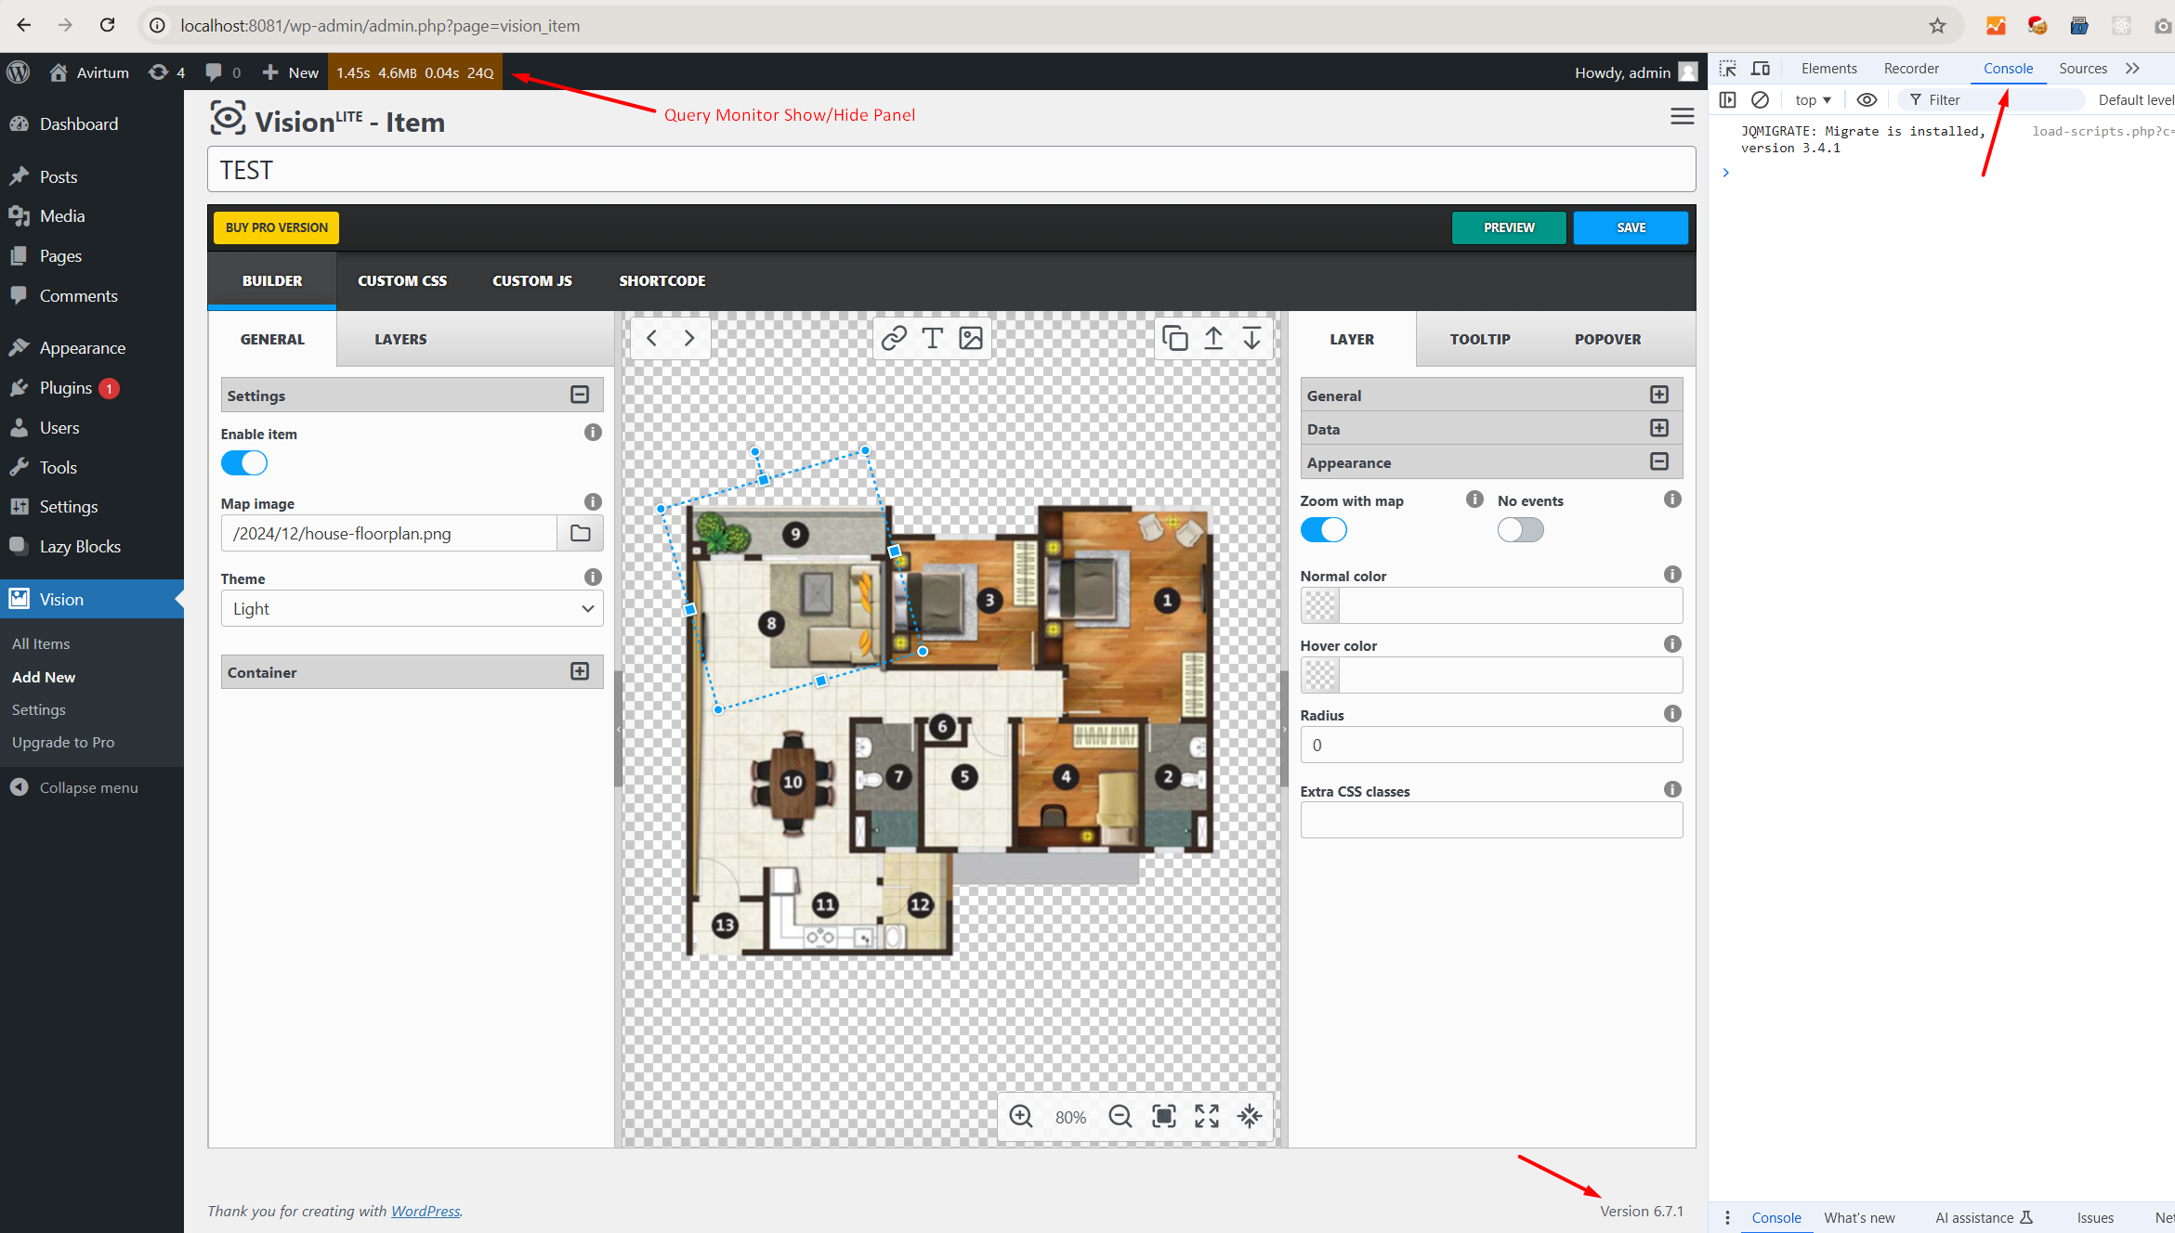
Task: Open the WordPress footer link
Action: [426, 1211]
